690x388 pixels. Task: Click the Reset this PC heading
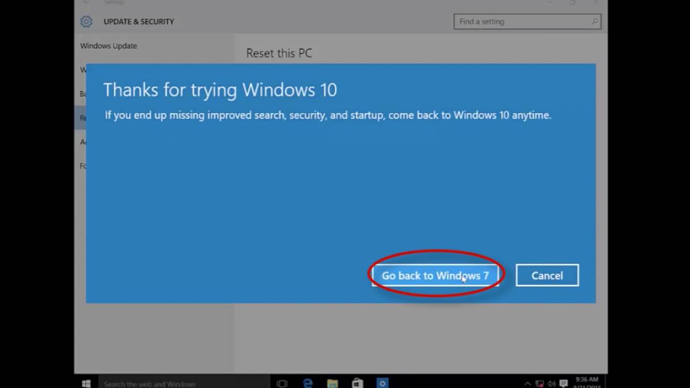click(279, 53)
